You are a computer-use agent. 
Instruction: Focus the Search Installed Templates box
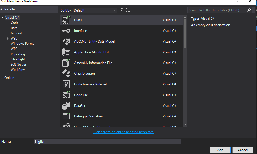click(217, 10)
